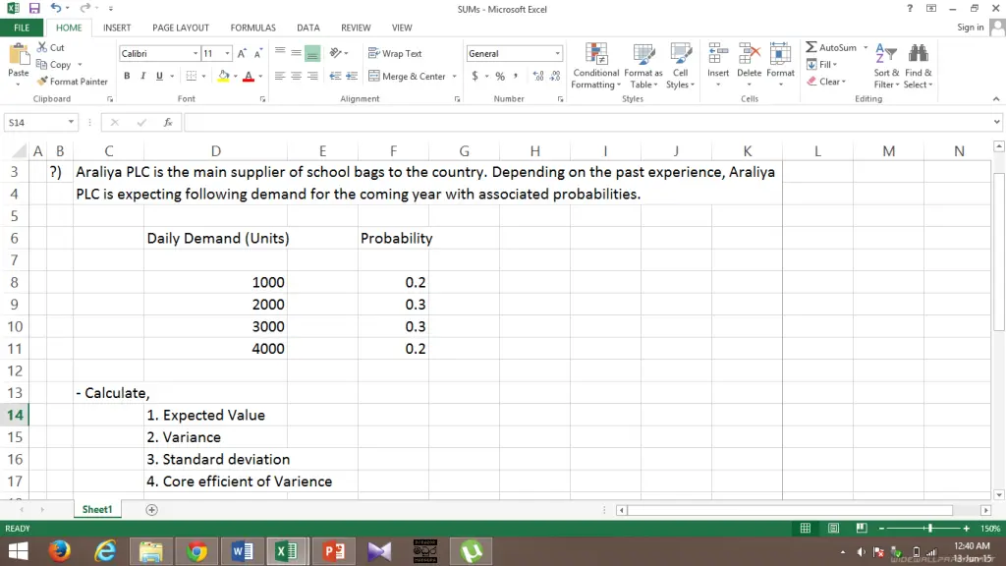This screenshot has height=566, width=1006.
Task: Undo the last action
Action: (x=56, y=8)
